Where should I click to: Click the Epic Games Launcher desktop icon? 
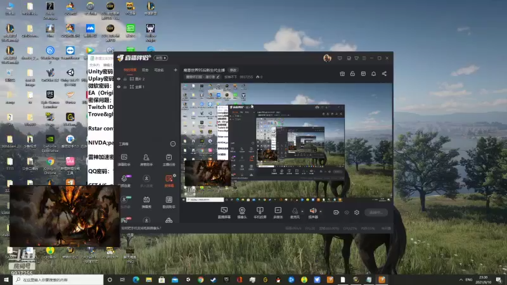50,99
